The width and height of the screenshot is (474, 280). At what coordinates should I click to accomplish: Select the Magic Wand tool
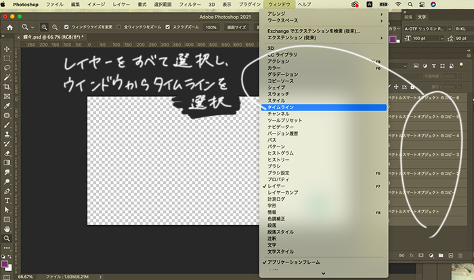coord(7,77)
